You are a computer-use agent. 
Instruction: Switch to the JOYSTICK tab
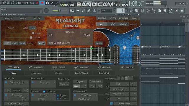pos(82,67)
